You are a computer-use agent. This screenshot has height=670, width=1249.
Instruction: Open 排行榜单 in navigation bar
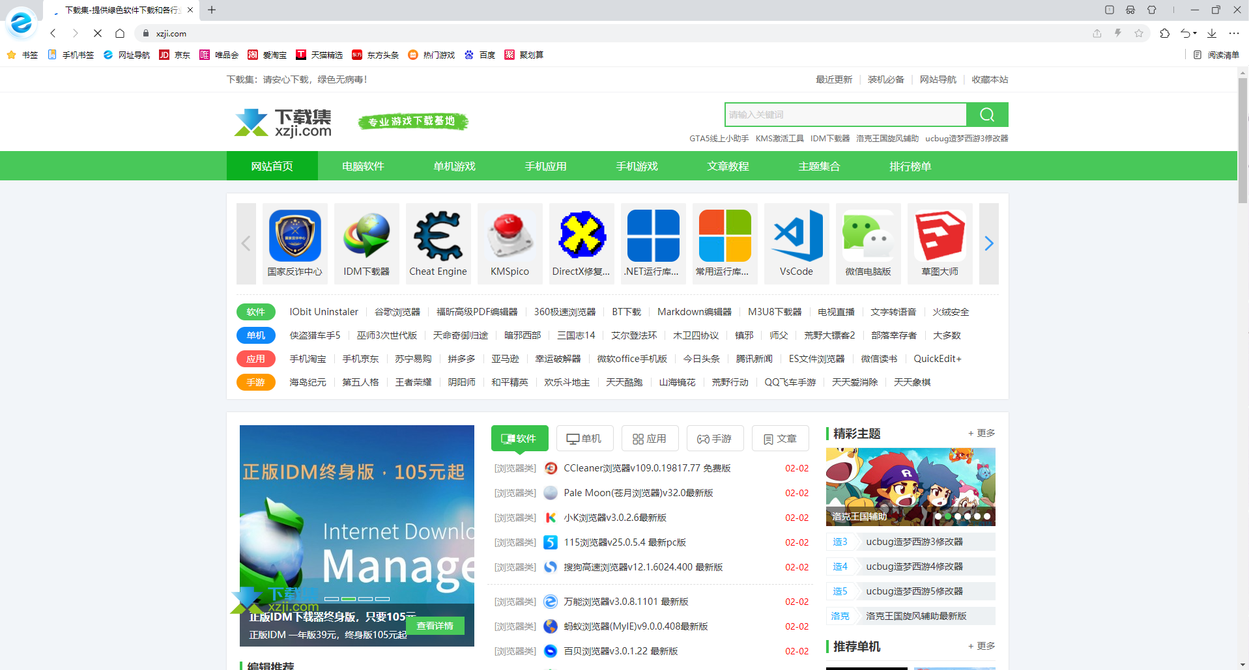(x=911, y=166)
